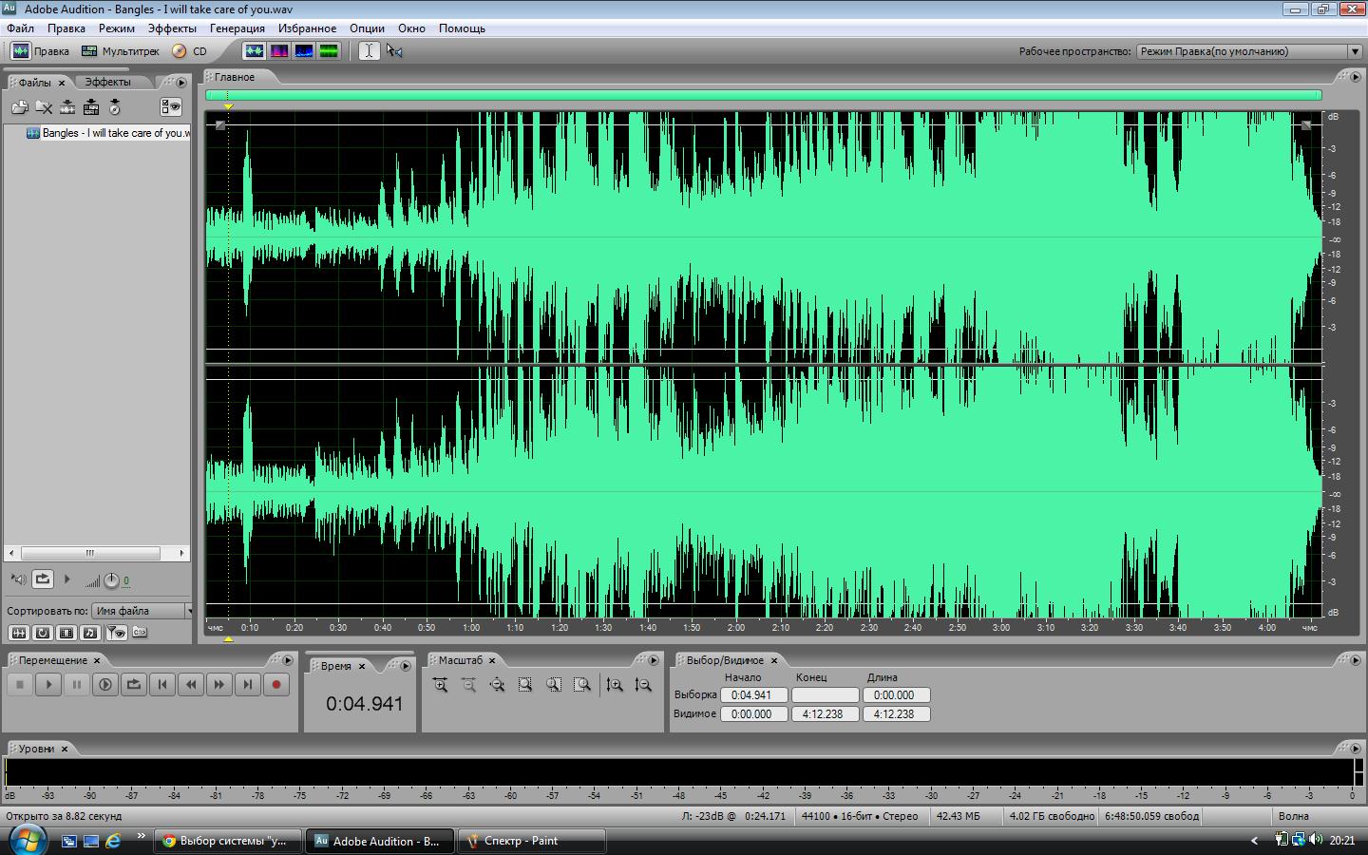Go to end or next marker
Image resolution: width=1368 pixels, height=855 pixels.
pos(248,684)
